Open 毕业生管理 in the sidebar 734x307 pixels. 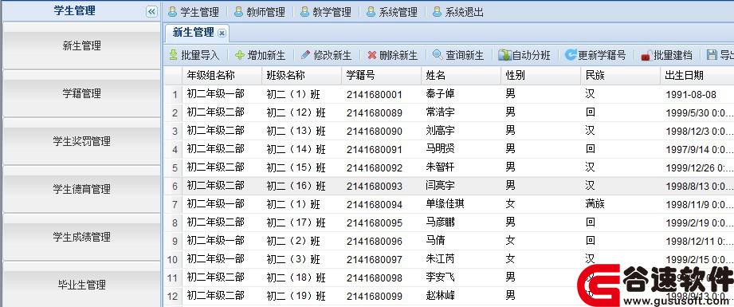pyautogui.click(x=81, y=284)
